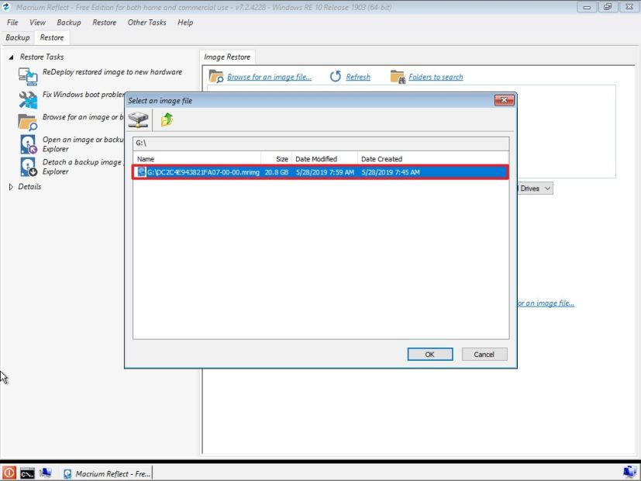
Task: Click the Fix Windows boot problems icon
Action: tap(28, 98)
